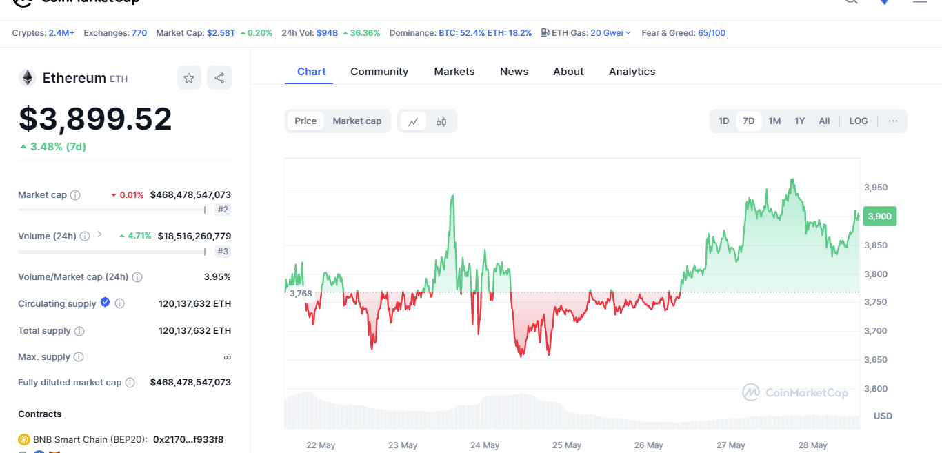Click verified badge next to Circulating supply

[x=105, y=302]
